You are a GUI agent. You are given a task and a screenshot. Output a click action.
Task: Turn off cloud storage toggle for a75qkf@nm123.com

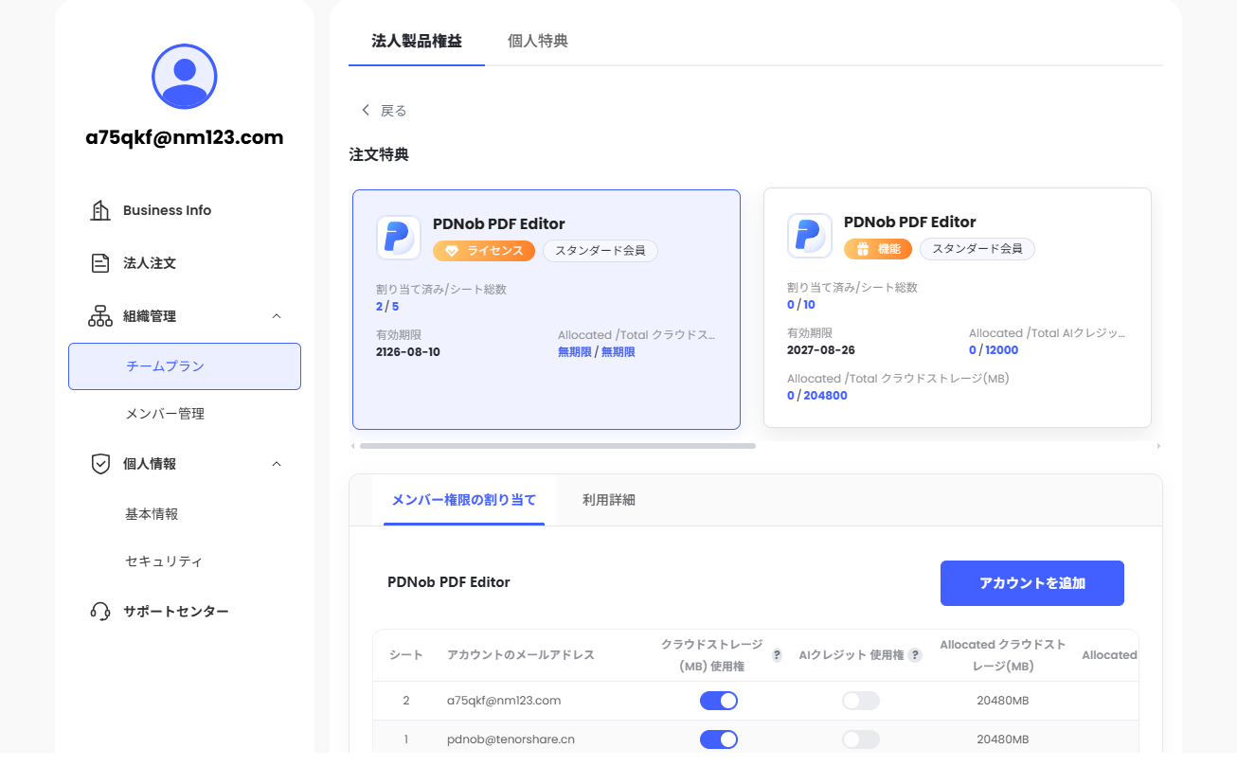coord(719,701)
